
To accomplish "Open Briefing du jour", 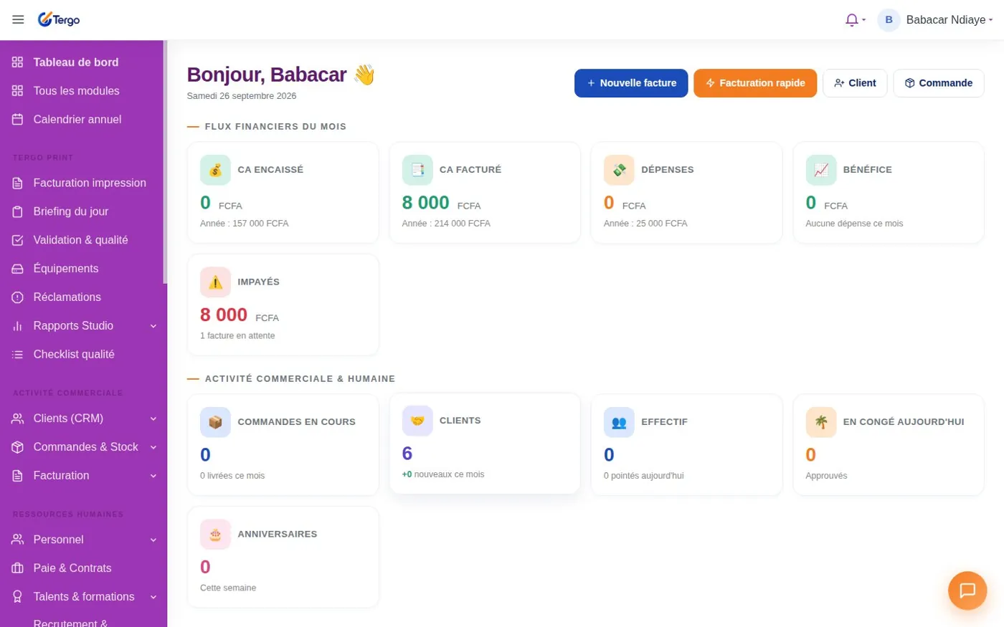I will pyautogui.click(x=71, y=211).
